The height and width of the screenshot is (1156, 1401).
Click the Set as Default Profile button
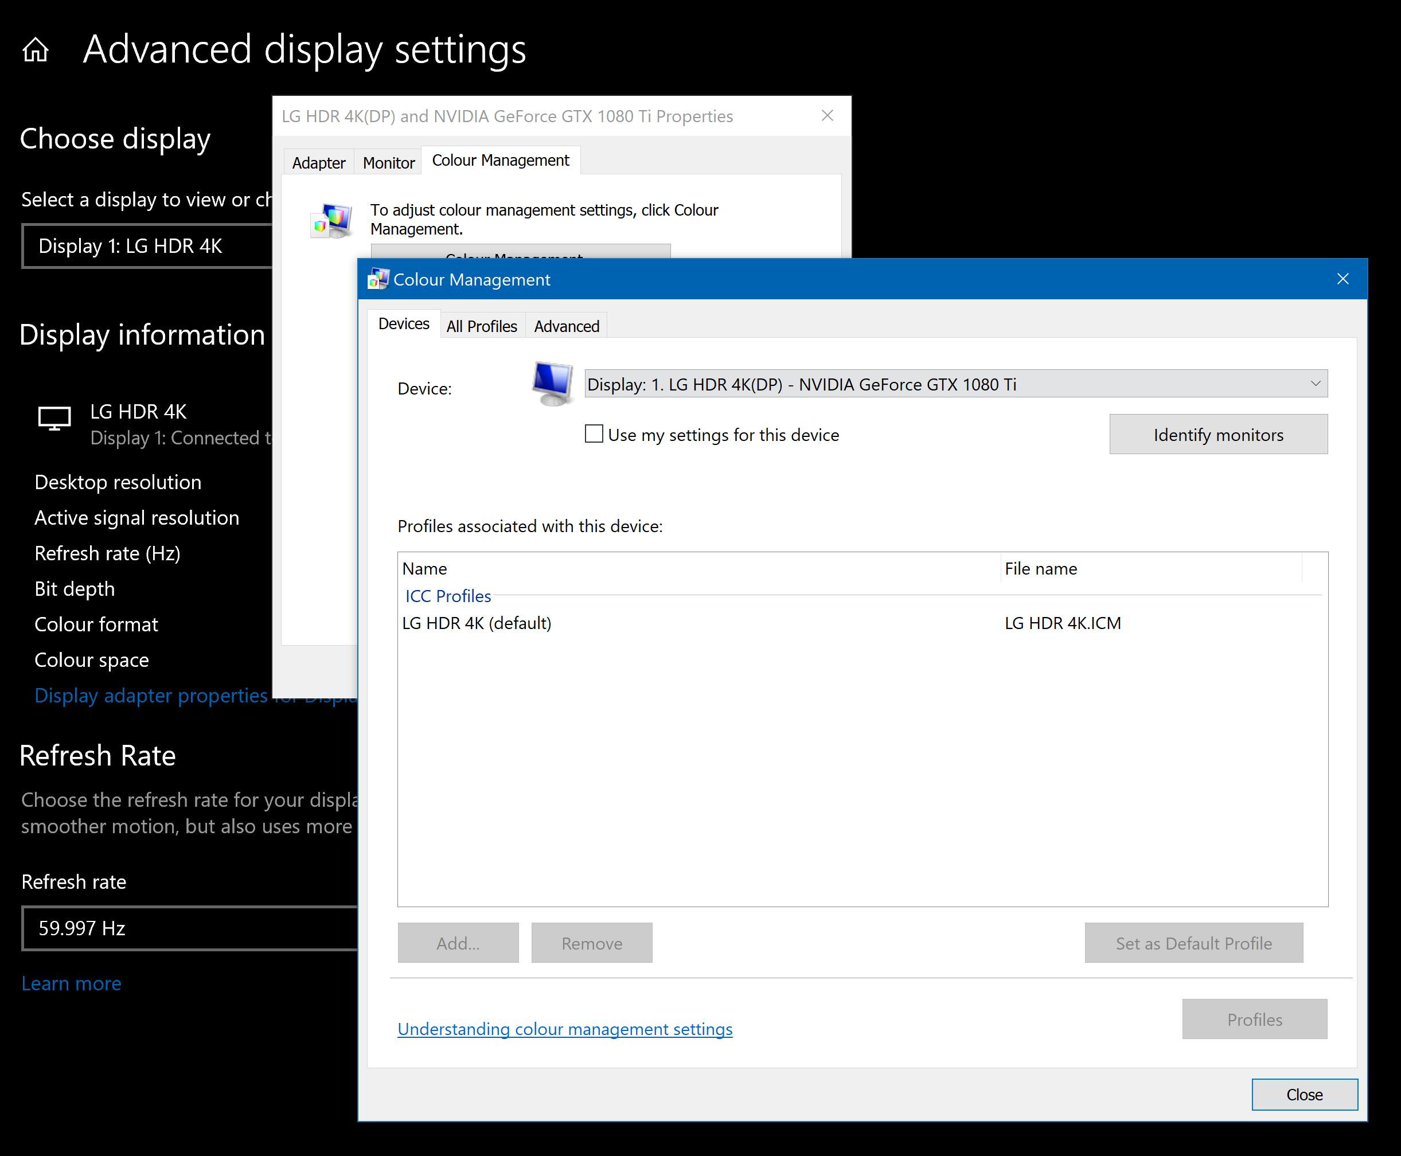tap(1195, 942)
